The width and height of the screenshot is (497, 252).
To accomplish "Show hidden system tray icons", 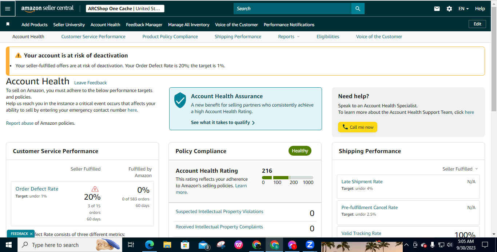I will tap(406, 245).
